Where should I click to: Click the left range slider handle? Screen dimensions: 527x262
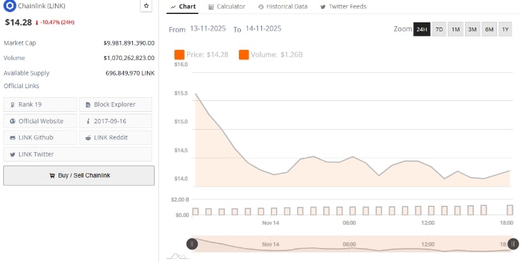point(192,243)
